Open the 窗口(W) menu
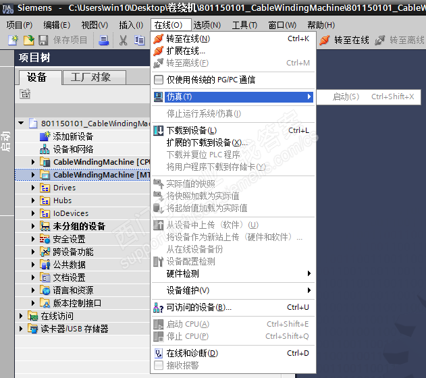 click(x=282, y=25)
